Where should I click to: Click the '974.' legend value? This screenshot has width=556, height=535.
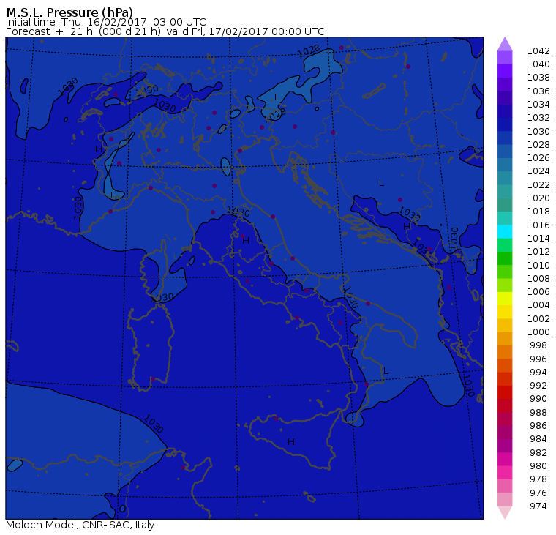tap(541, 506)
